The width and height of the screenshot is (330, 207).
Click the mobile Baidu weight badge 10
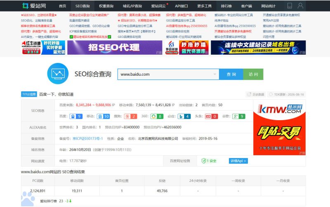[x=103, y=116]
